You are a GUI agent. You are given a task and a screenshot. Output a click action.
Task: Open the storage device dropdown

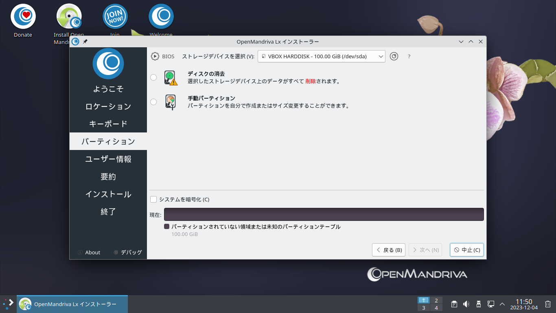322,56
